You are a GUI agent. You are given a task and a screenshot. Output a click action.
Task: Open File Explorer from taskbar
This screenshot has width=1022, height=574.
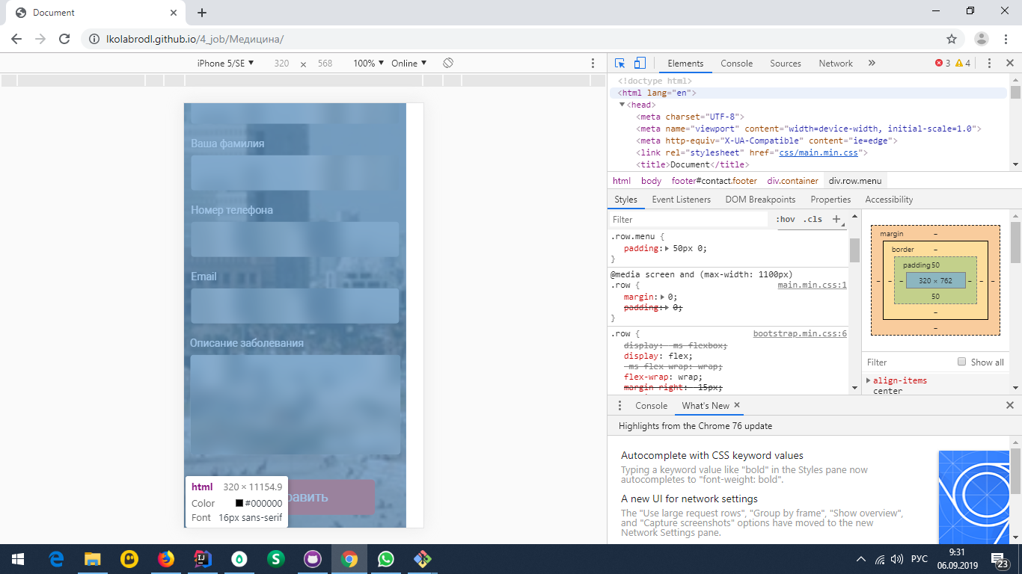tap(93, 559)
